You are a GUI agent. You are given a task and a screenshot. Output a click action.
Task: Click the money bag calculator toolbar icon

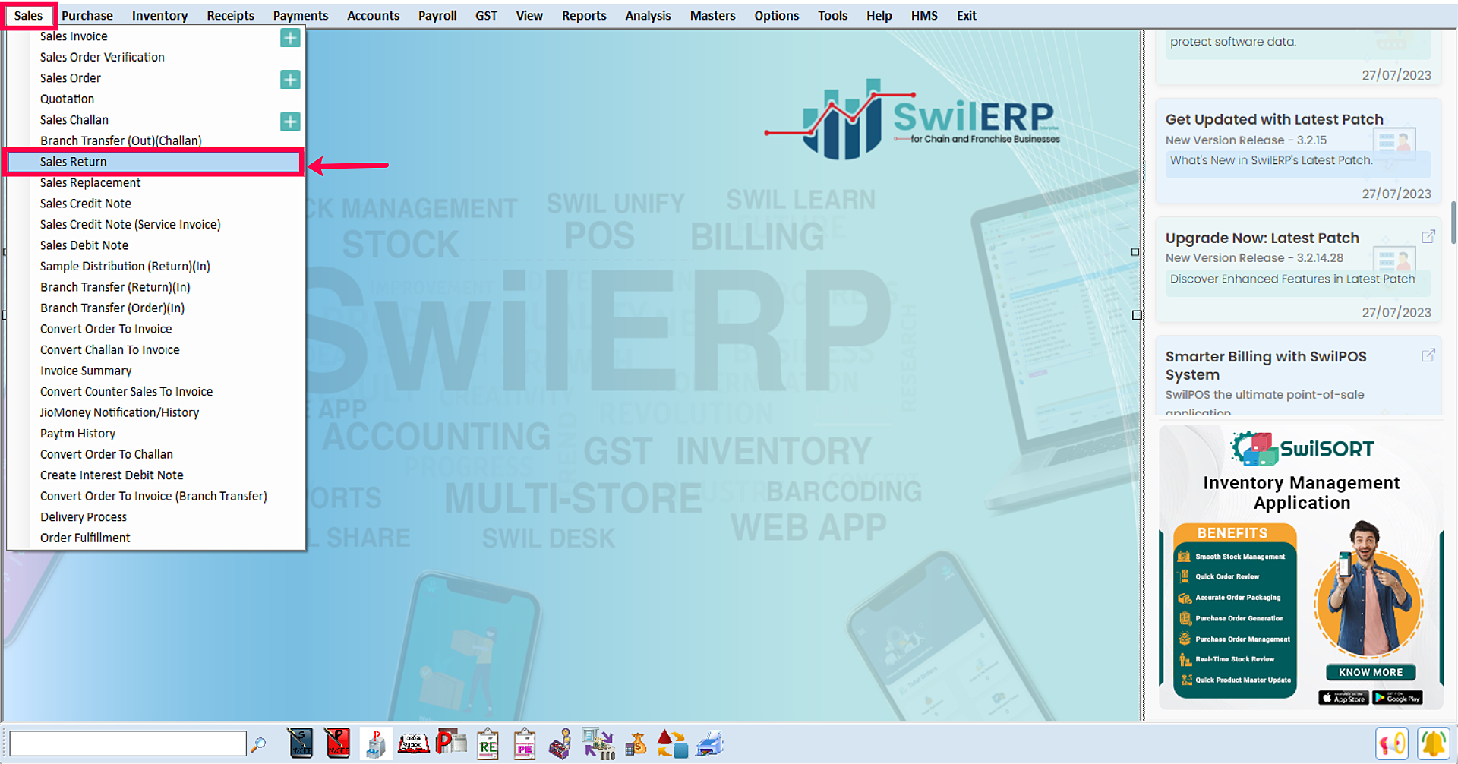pos(636,743)
